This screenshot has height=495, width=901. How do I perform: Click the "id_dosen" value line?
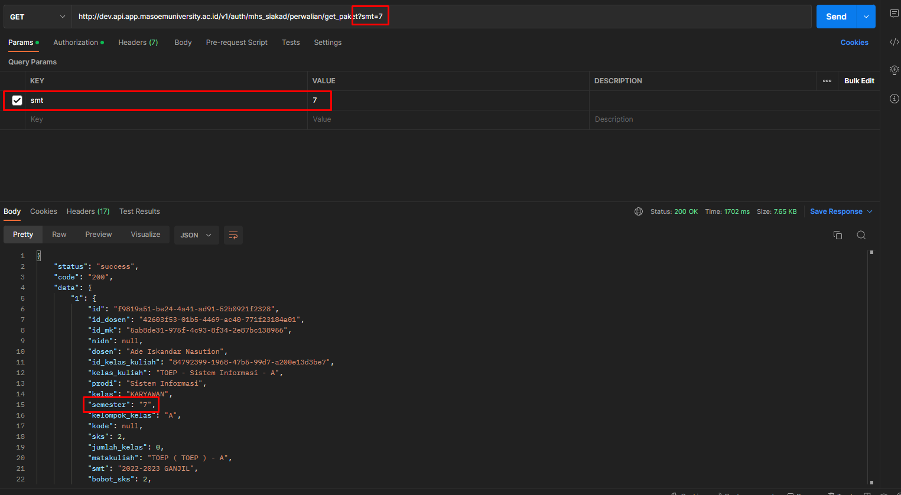(x=196, y=320)
